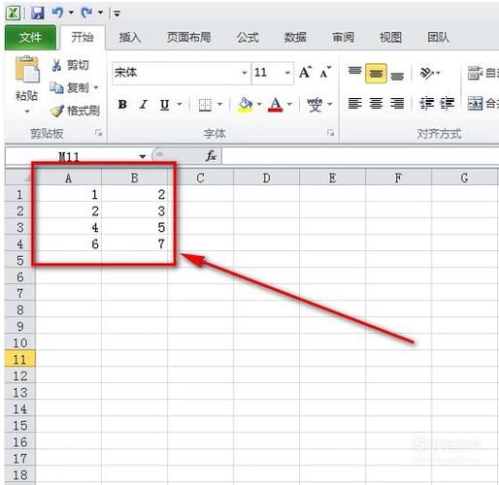Click the text orientation icon
Image resolution: width=499 pixels, height=485 pixels.
[426, 73]
